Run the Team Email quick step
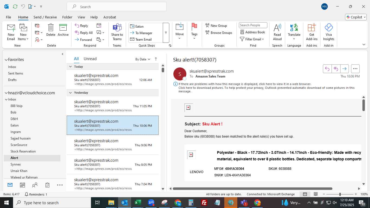 click(x=146, y=39)
